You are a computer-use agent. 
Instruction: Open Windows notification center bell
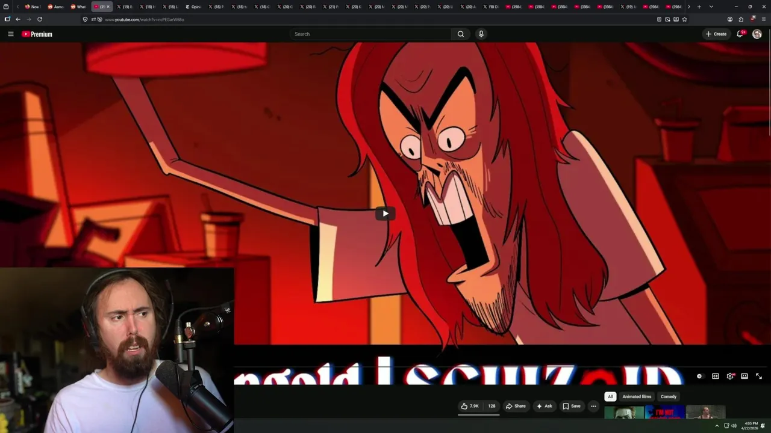coord(763,426)
